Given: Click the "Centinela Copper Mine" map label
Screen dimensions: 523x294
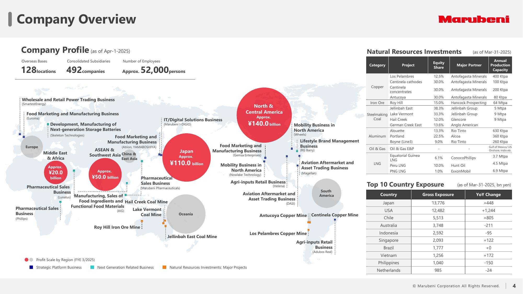Looking at the screenshot, I should click(335, 215).
